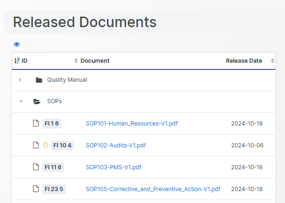The width and height of the screenshot is (285, 203).
Task: Click the Document column sort arrows
Action: click(76, 61)
